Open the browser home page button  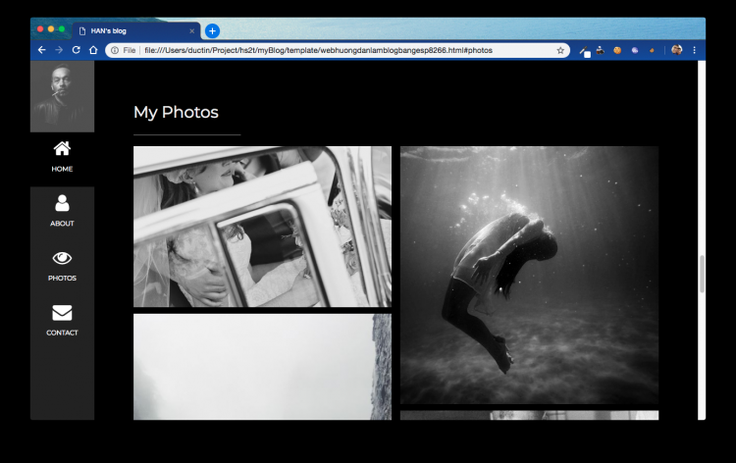tap(93, 50)
